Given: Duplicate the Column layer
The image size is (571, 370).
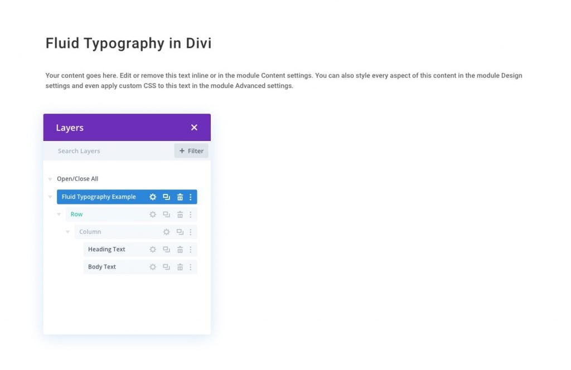Looking at the screenshot, I should 180,232.
